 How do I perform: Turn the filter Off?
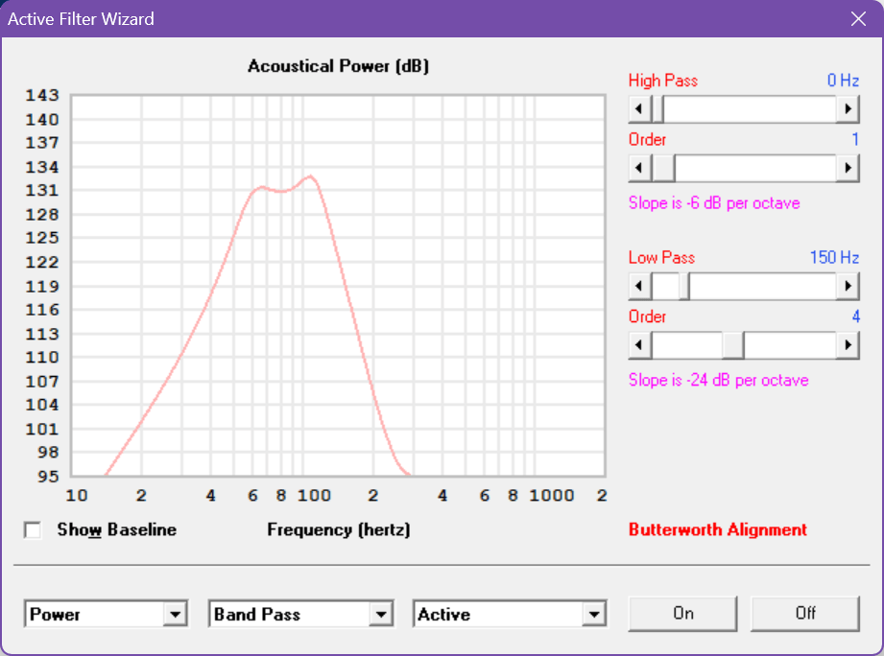click(x=805, y=613)
